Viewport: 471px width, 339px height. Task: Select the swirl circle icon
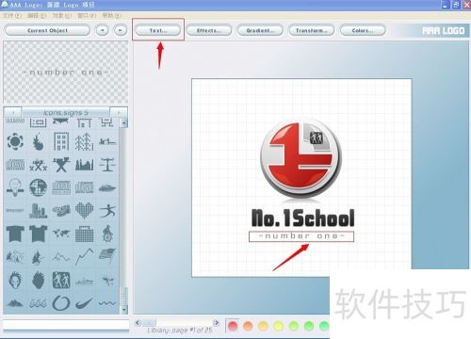coord(61,303)
